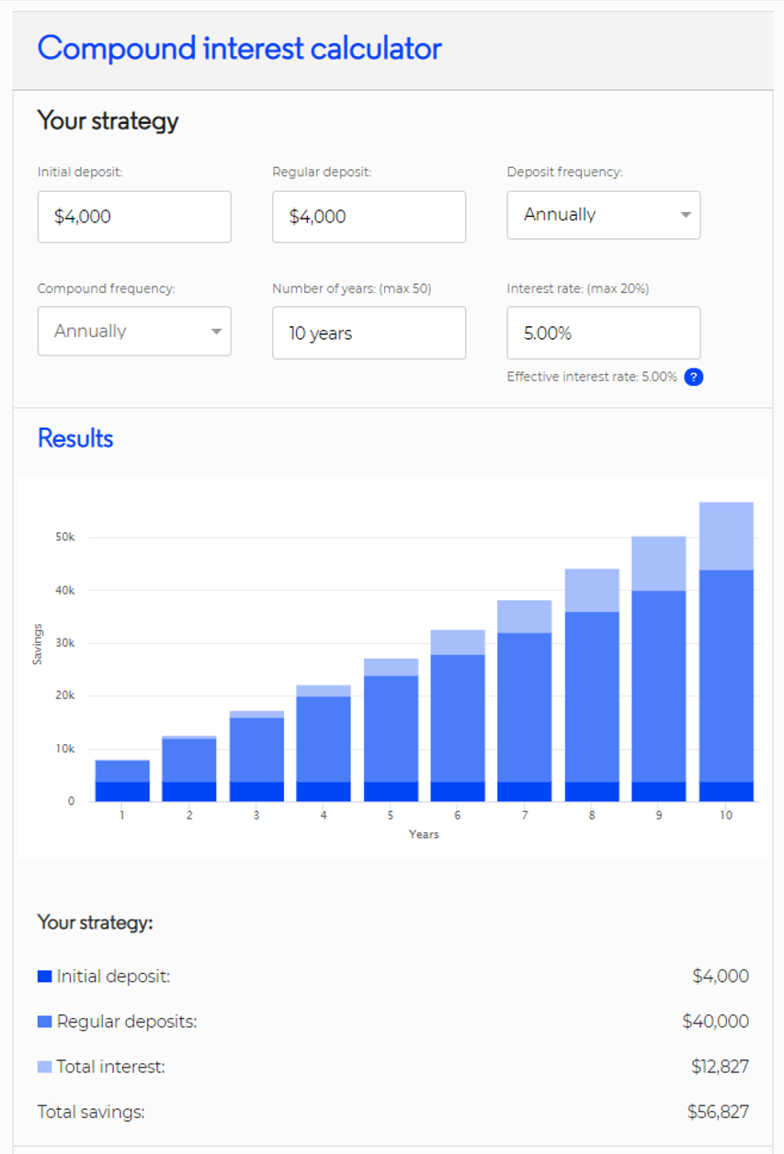Click the Deposit frequency: label
This screenshot has height=1154, width=784.
click(564, 172)
